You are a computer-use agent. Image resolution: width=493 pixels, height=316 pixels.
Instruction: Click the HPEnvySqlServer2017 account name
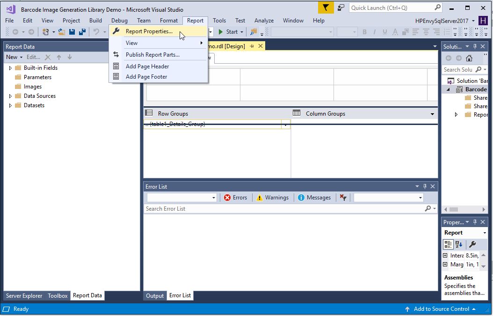[442, 21]
